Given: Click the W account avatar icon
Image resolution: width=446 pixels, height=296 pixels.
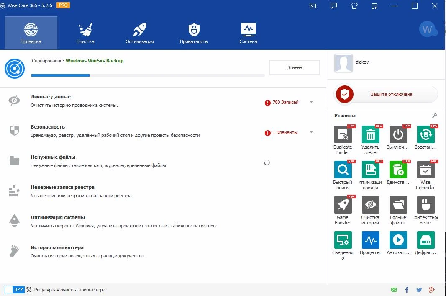Looking at the screenshot, I should point(428,29).
